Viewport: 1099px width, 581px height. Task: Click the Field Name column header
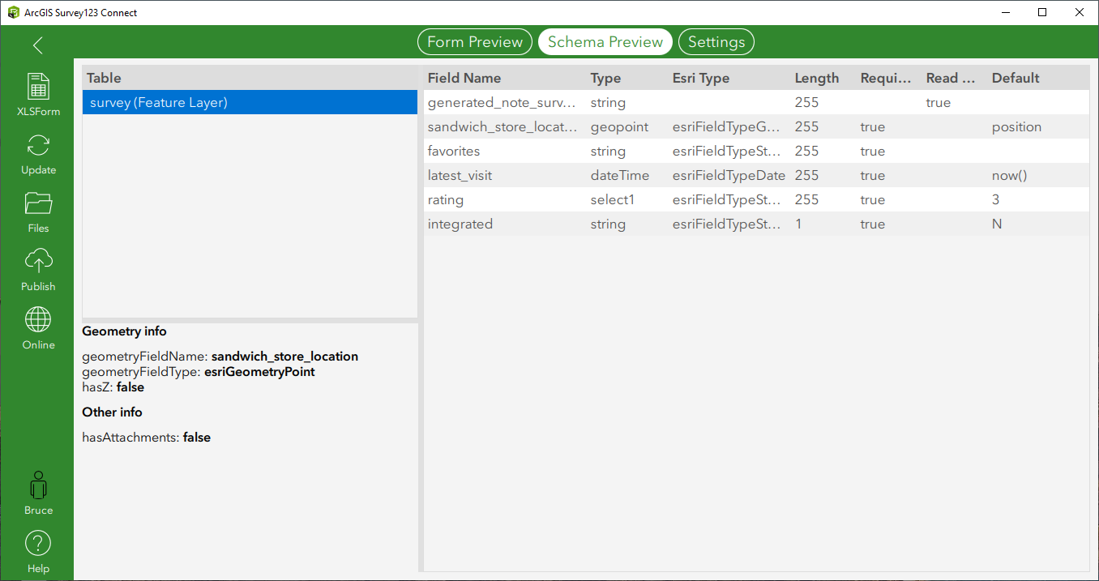click(x=464, y=78)
